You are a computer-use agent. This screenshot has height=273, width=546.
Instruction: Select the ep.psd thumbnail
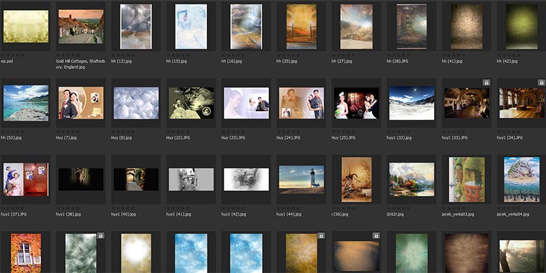[26, 27]
